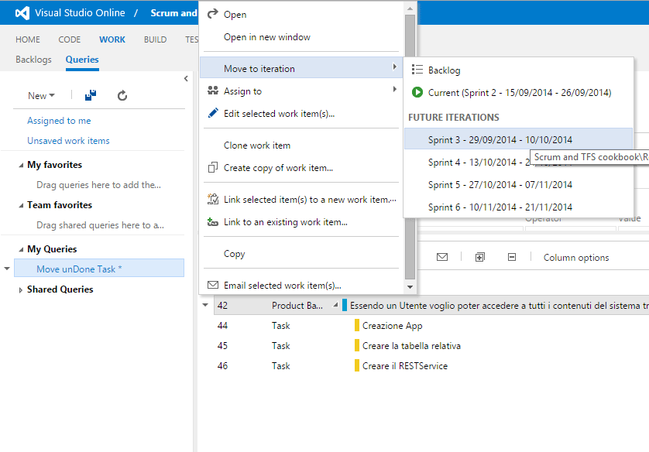This screenshot has width=649, height=452.
Task: Open row 42 context dropdown arrow
Action: (x=205, y=305)
